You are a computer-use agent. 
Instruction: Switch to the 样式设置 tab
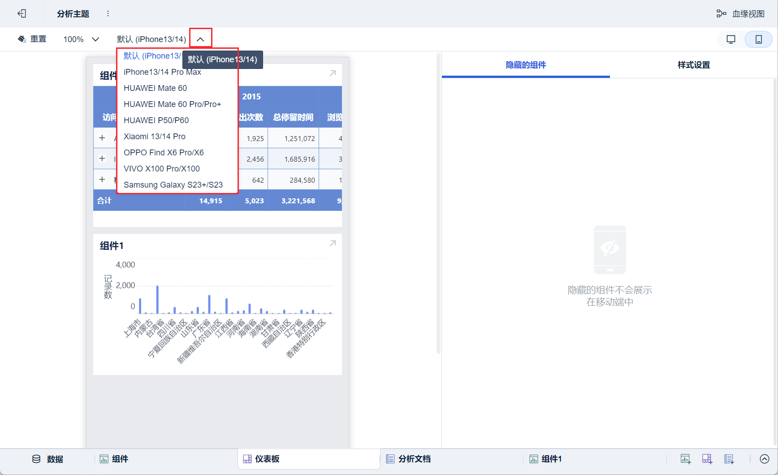click(694, 65)
